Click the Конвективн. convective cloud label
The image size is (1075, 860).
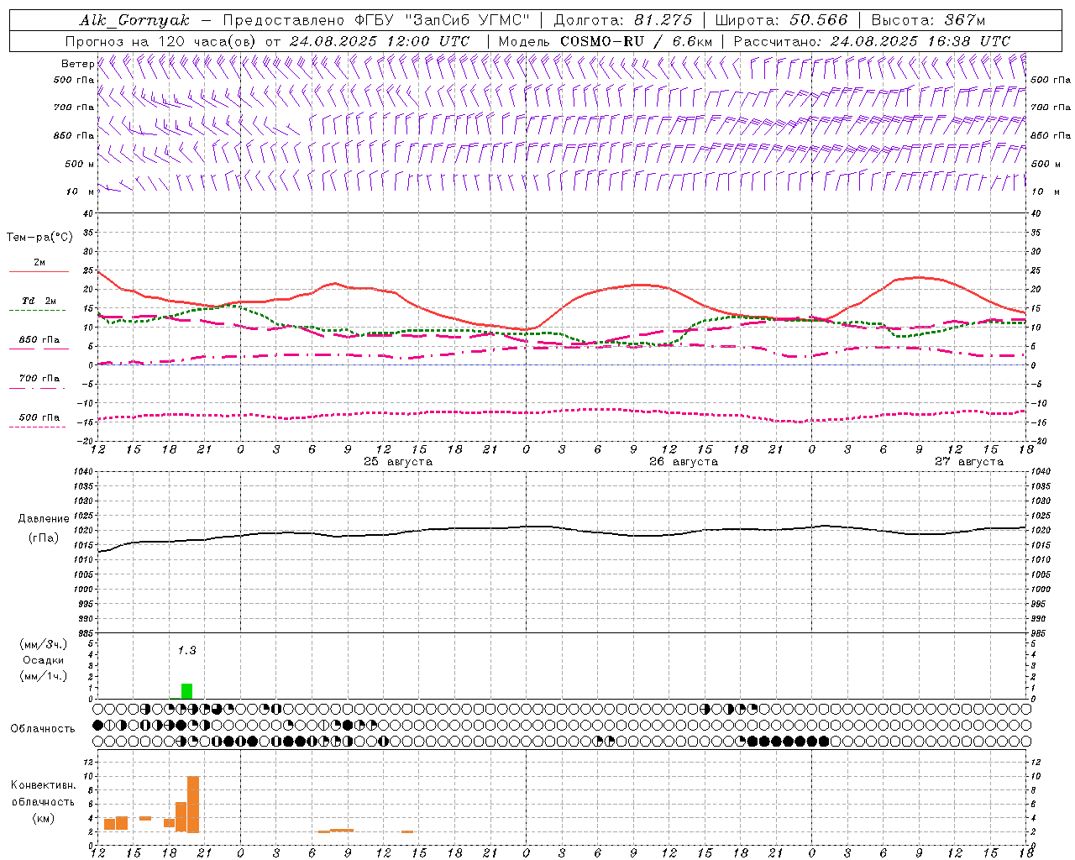click(44, 785)
